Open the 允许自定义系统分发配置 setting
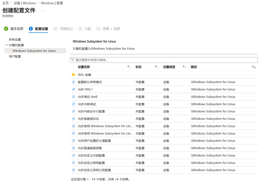Screen dimensions: 273x184 pyautogui.click(x=94, y=170)
